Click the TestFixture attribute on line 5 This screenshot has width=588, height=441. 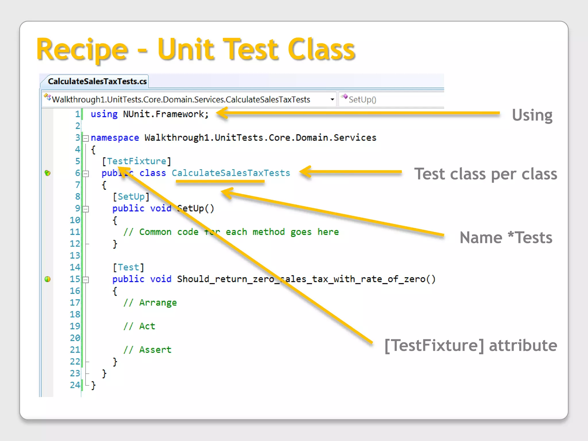pyautogui.click(x=137, y=161)
